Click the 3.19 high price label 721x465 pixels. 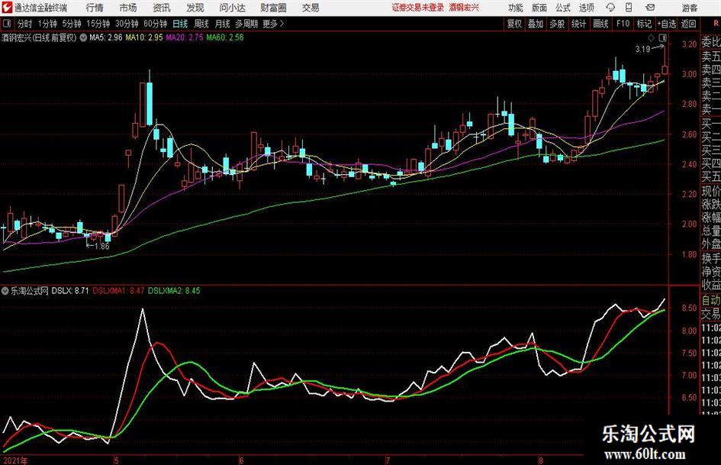(642, 49)
